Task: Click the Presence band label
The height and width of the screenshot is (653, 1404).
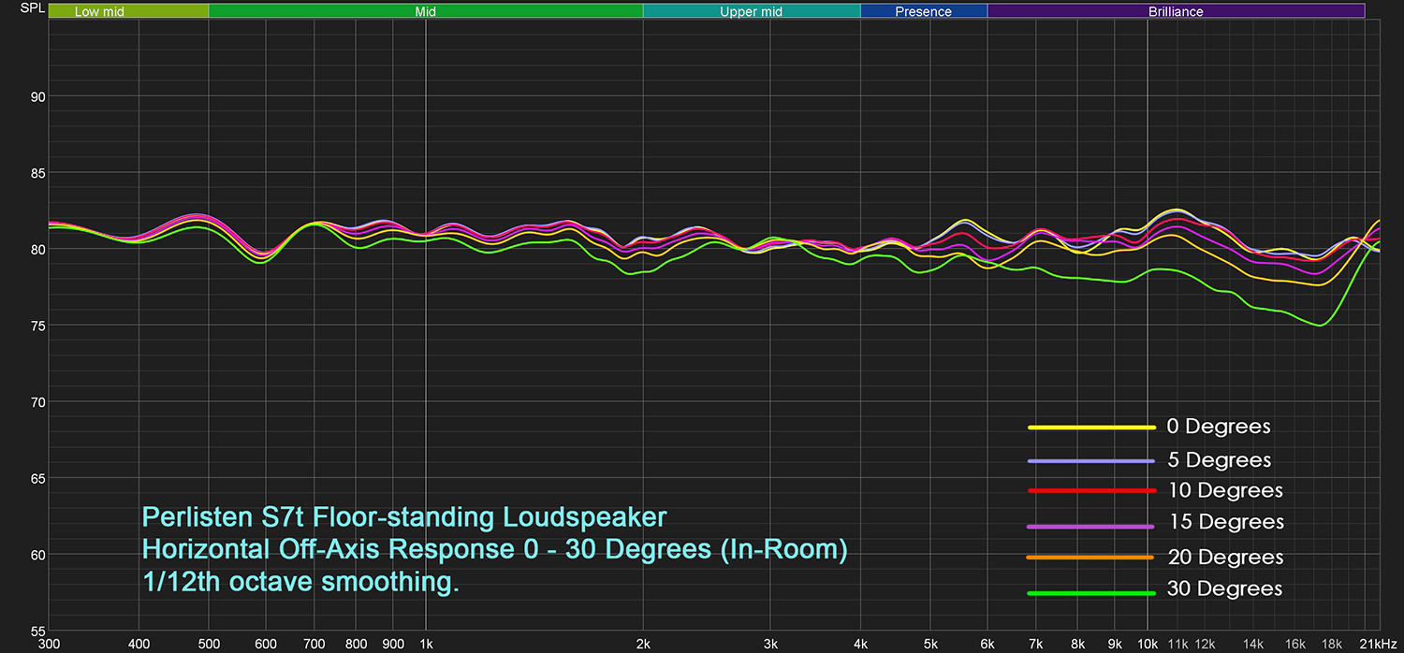Action: pyautogui.click(x=923, y=12)
